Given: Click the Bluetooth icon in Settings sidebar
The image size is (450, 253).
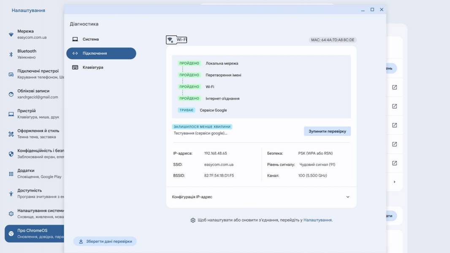Looking at the screenshot, I should [11, 54].
